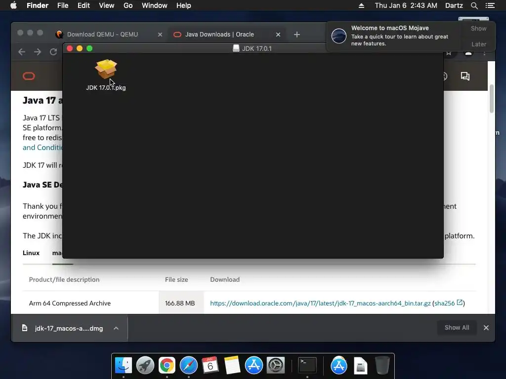Open the Oracle chat bubble icon

pyautogui.click(x=465, y=76)
